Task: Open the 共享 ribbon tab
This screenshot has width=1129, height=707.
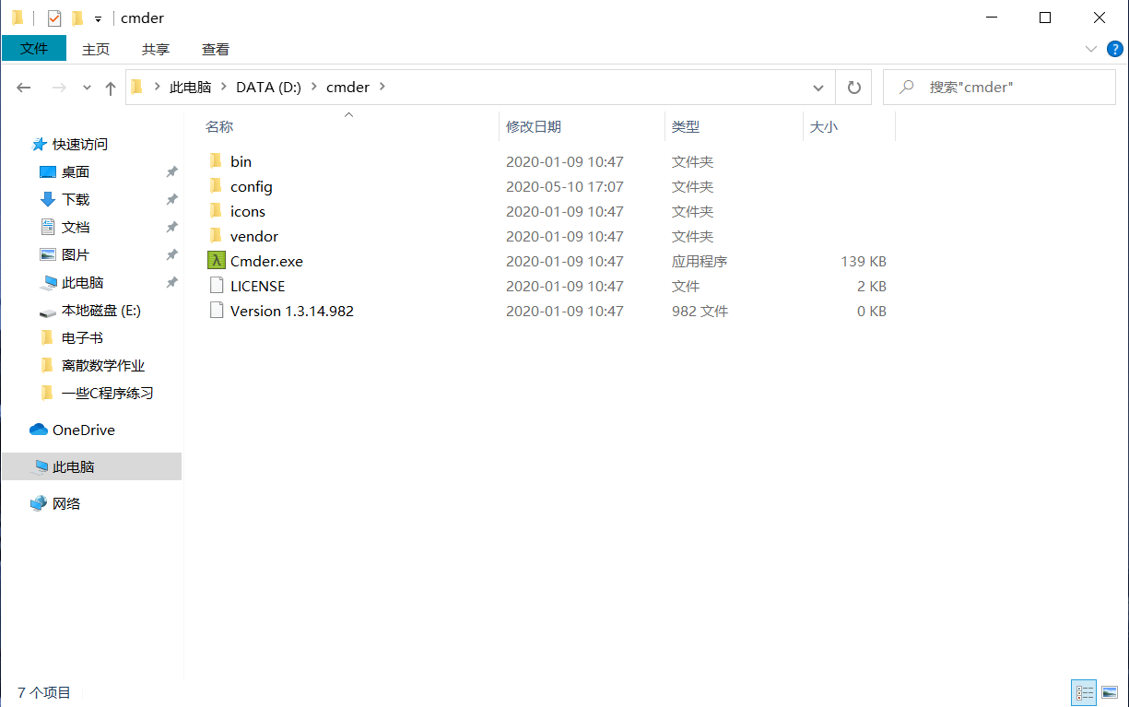Action: (156, 50)
